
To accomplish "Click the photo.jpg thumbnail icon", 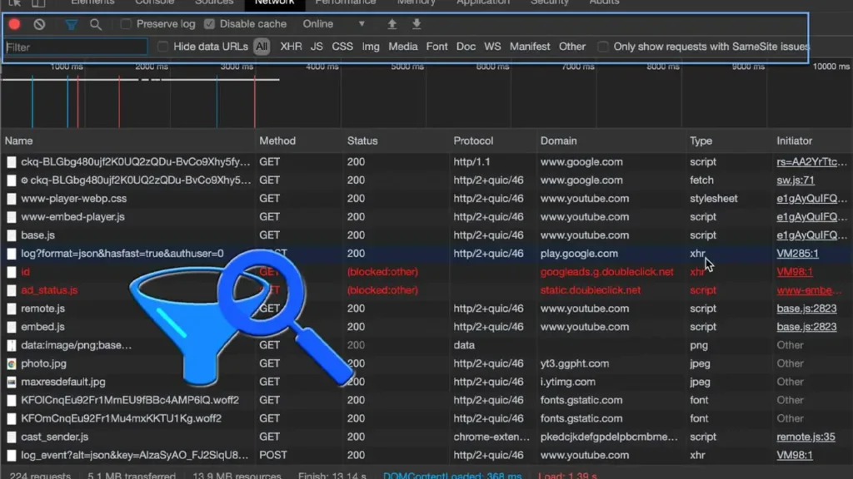I will pos(12,364).
